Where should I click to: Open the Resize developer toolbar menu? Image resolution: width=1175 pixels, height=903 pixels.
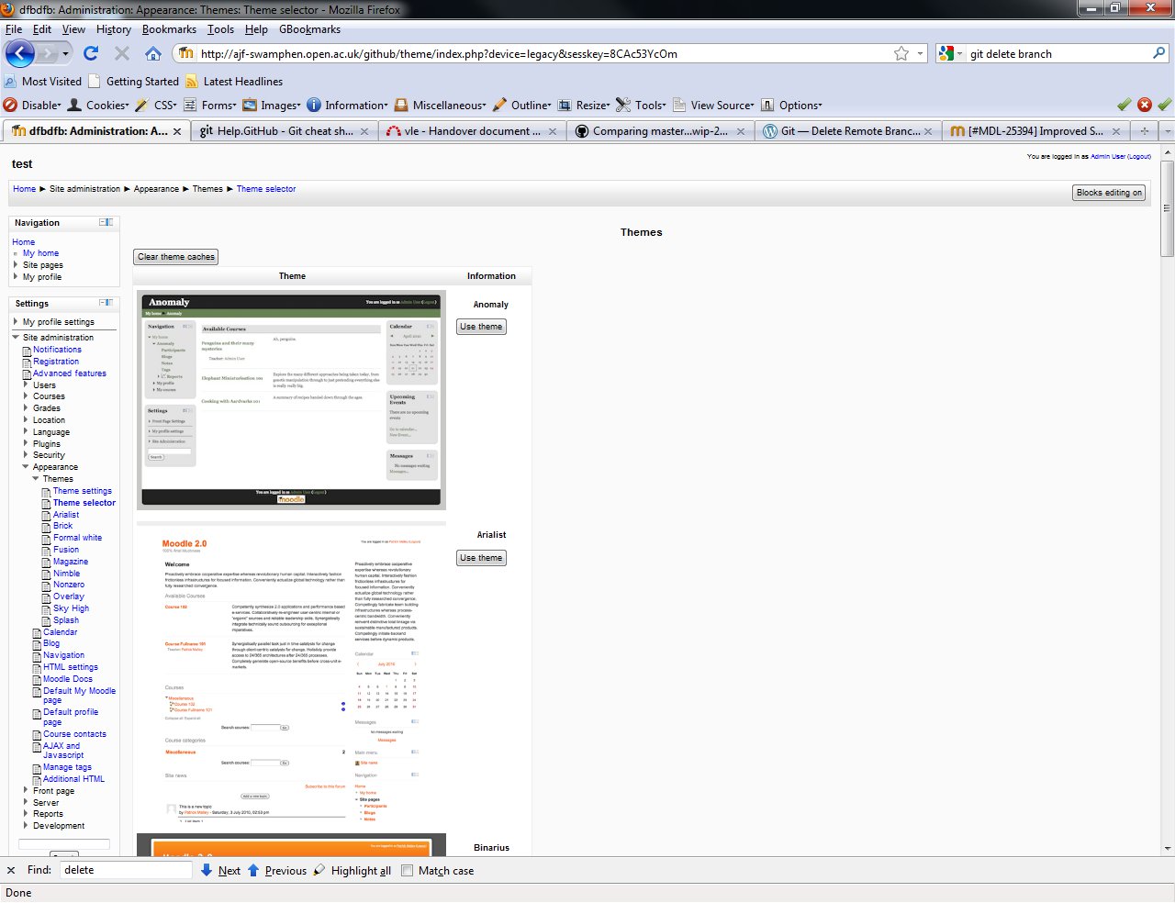pos(584,105)
